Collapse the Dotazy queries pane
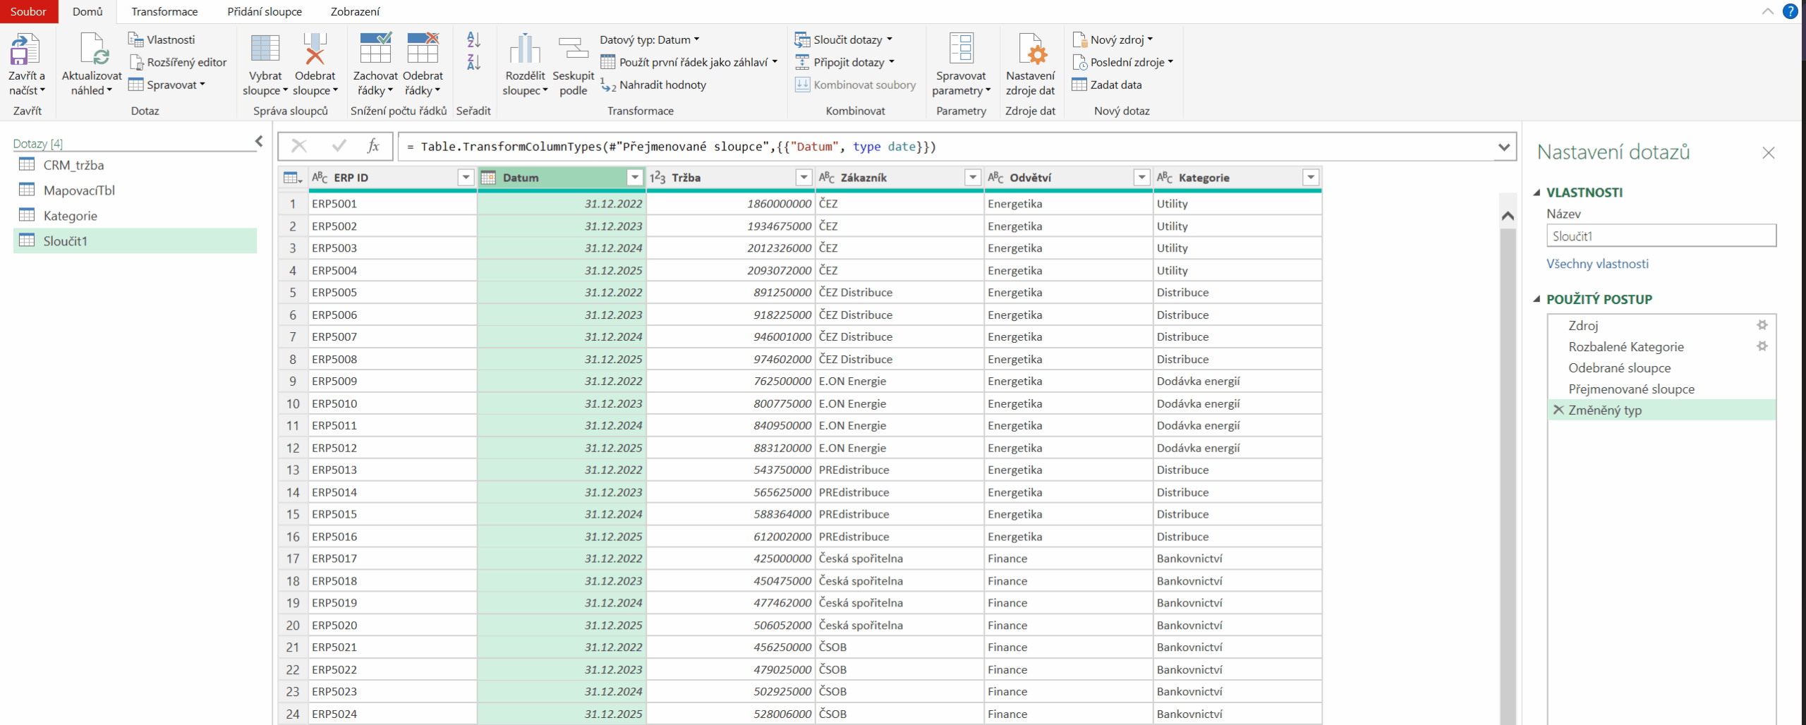This screenshot has width=1806, height=725. tap(259, 142)
